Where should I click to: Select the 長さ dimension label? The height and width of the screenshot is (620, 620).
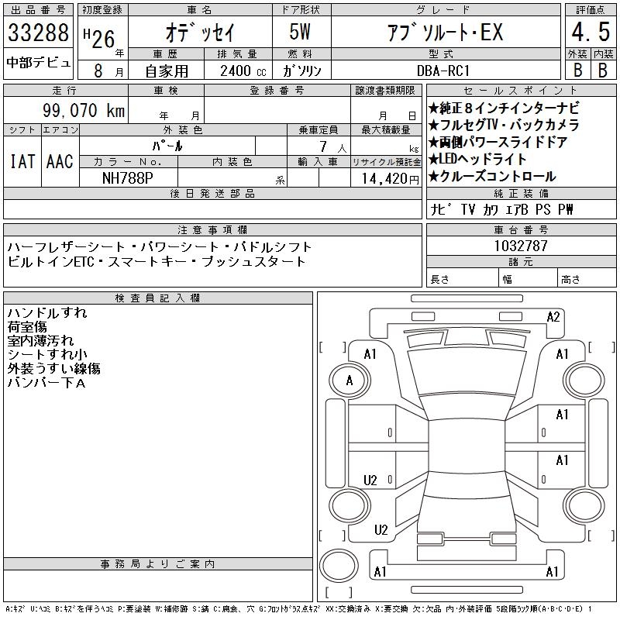tap(439, 279)
